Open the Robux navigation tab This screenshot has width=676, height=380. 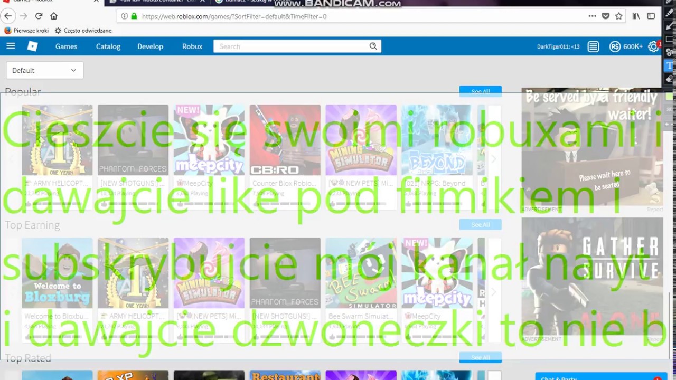click(192, 46)
